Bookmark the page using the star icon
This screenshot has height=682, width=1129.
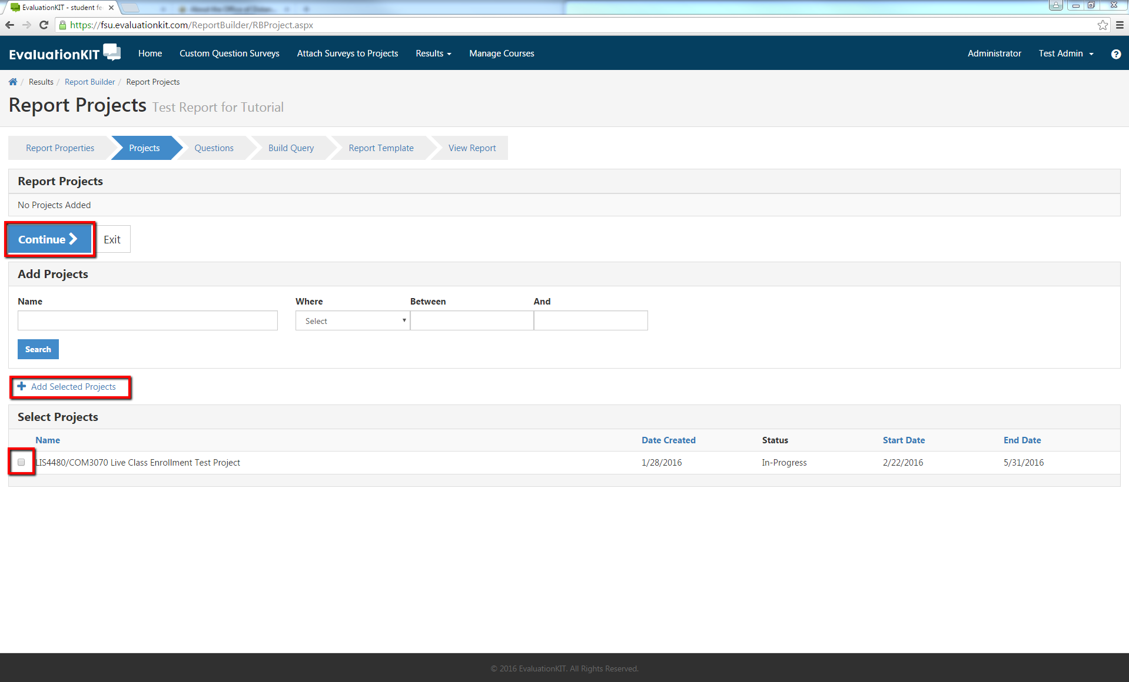(1102, 25)
